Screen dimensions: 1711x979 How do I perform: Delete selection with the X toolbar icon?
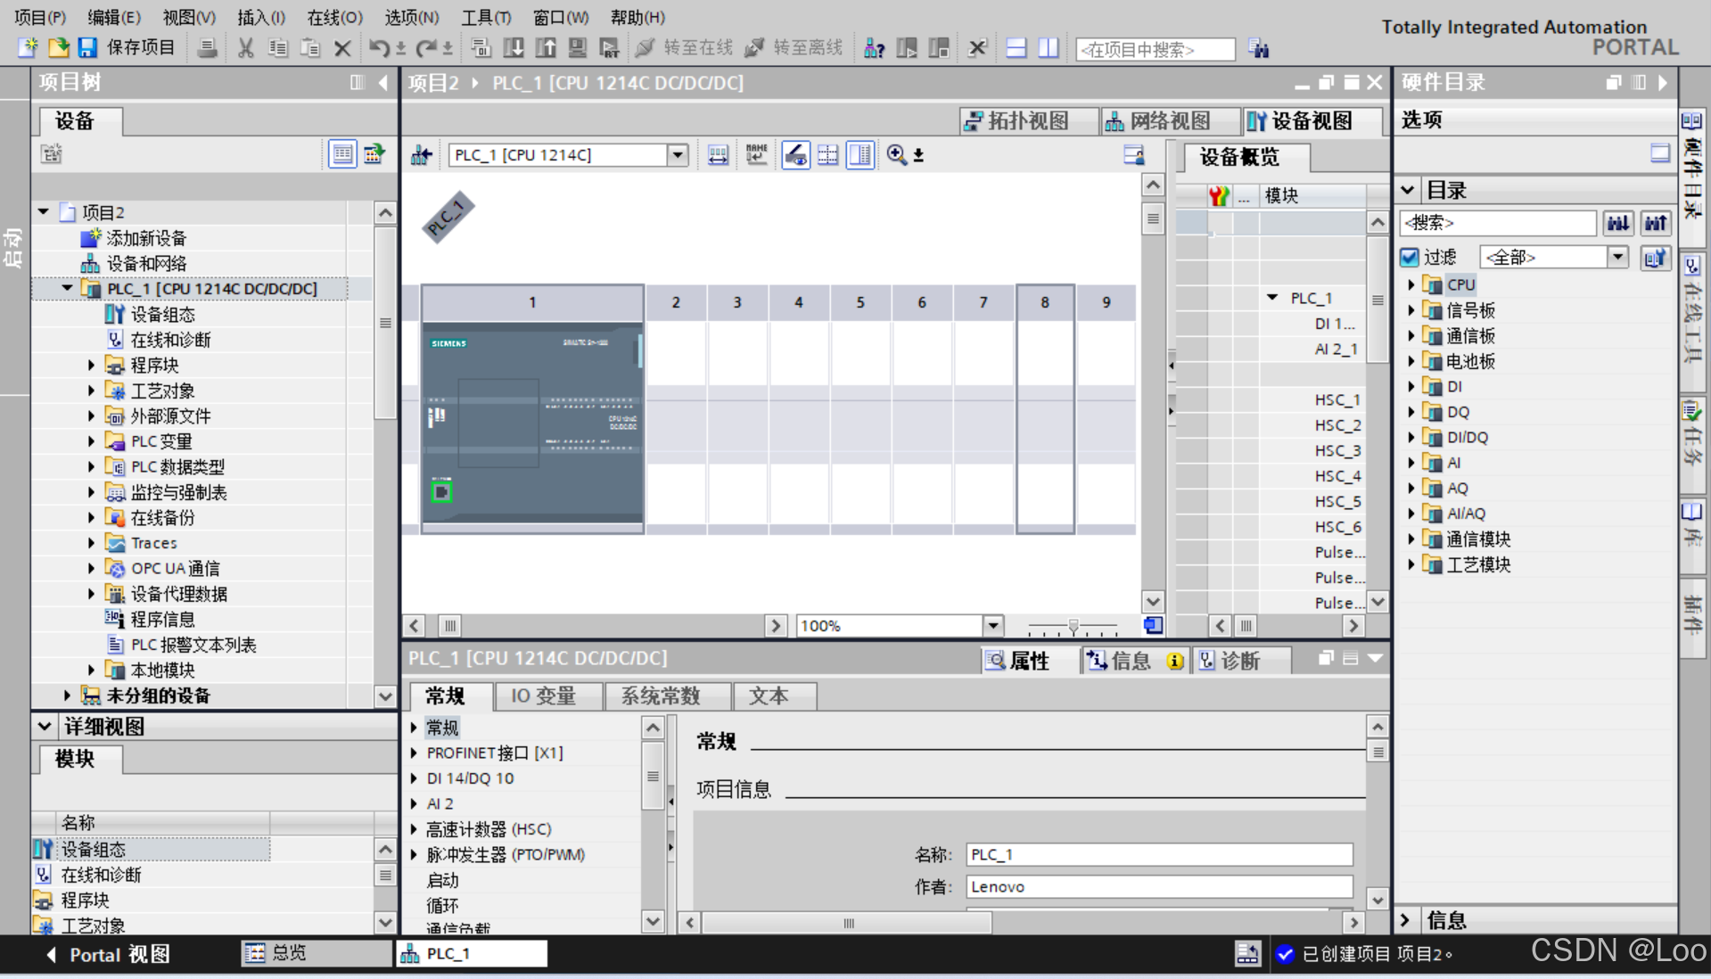point(342,48)
